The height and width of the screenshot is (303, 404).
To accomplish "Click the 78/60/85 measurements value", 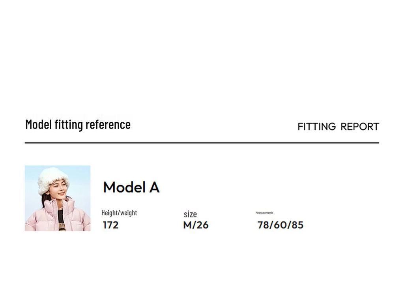I will point(281,225).
